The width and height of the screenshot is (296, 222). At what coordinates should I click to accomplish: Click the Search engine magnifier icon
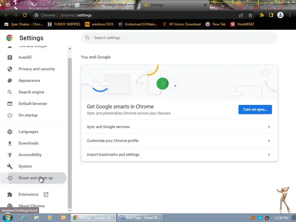point(10,92)
